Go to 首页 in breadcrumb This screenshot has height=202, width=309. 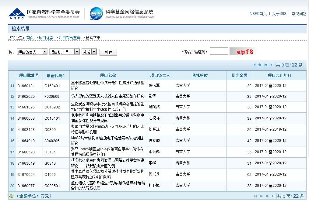point(30,38)
